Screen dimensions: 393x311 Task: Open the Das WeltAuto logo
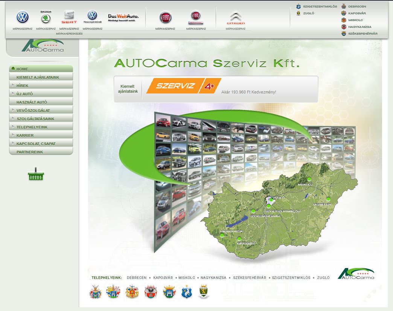point(123,17)
